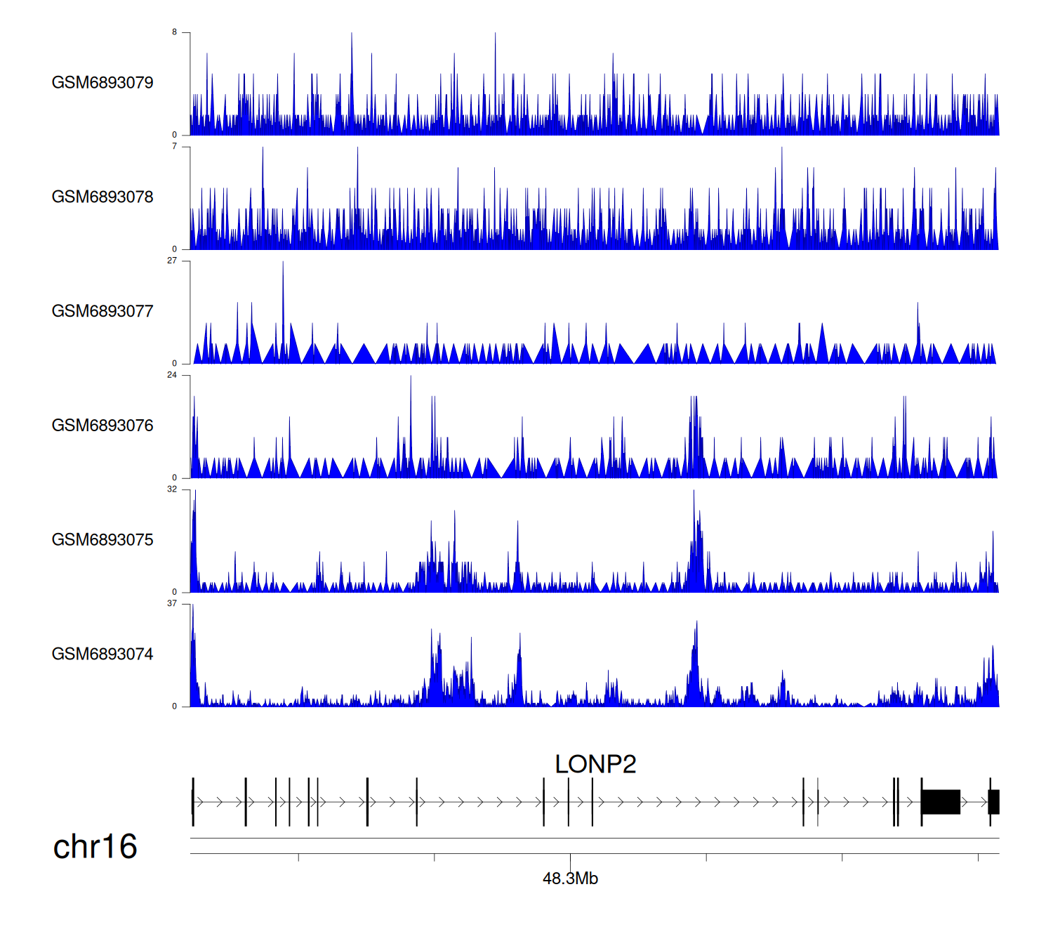This screenshot has width=1053, height=927.
Task: Click the y-axis maximum value 24
Action: pyautogui.click(x=172, y=375)
